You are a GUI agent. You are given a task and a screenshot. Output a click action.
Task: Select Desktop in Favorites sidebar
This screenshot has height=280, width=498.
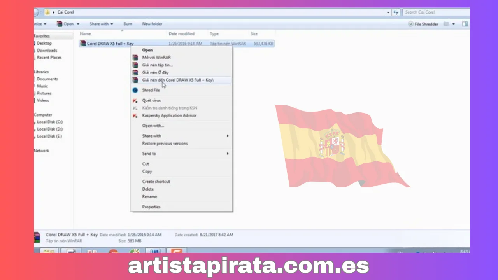(44, 43)
